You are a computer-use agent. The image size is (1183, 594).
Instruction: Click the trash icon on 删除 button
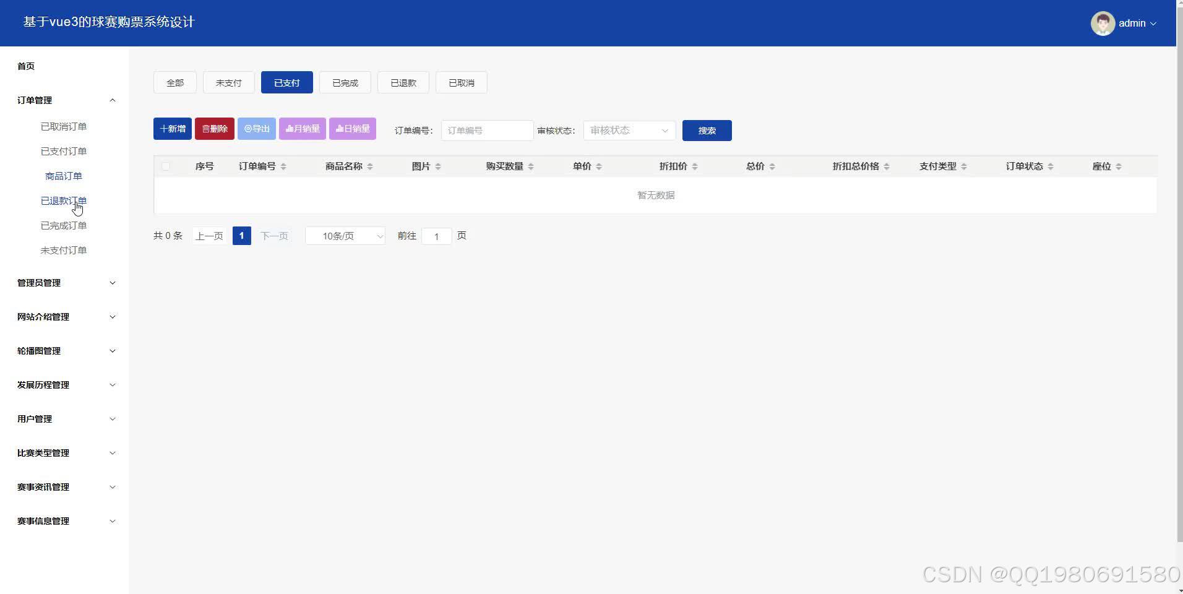(205, 128)
